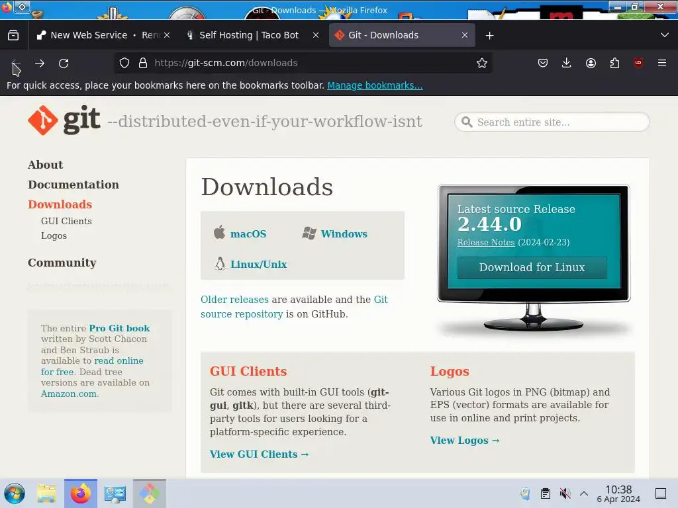
Task: Open Logos in the sidebar
Action: [54, 236]
